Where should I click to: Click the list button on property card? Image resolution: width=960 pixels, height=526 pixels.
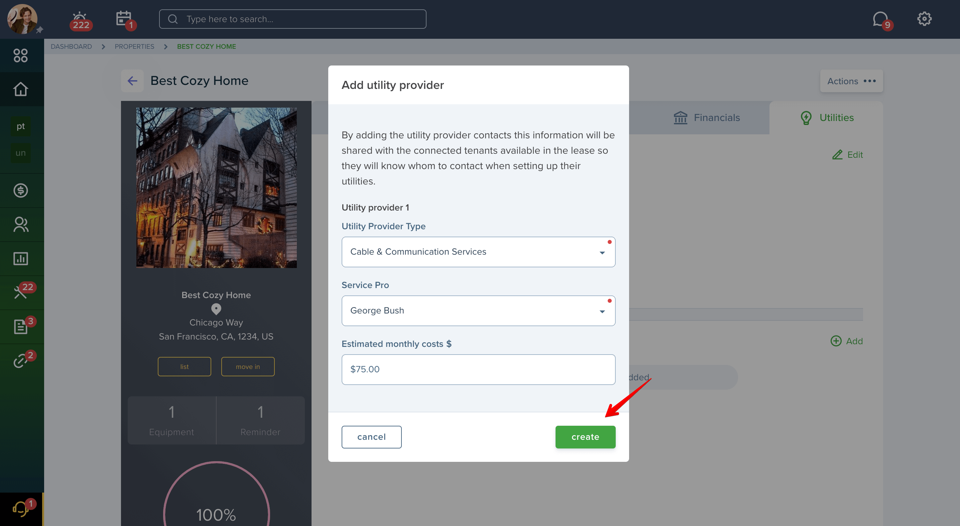point(184,367)
